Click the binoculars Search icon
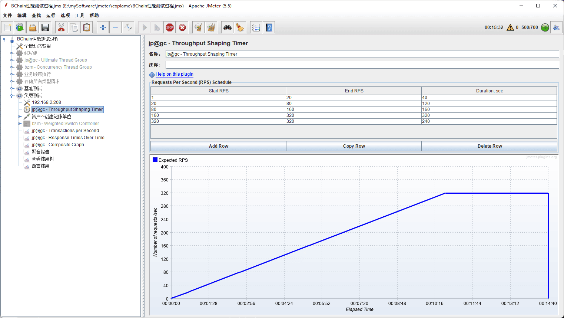 (x=227, y=27)
